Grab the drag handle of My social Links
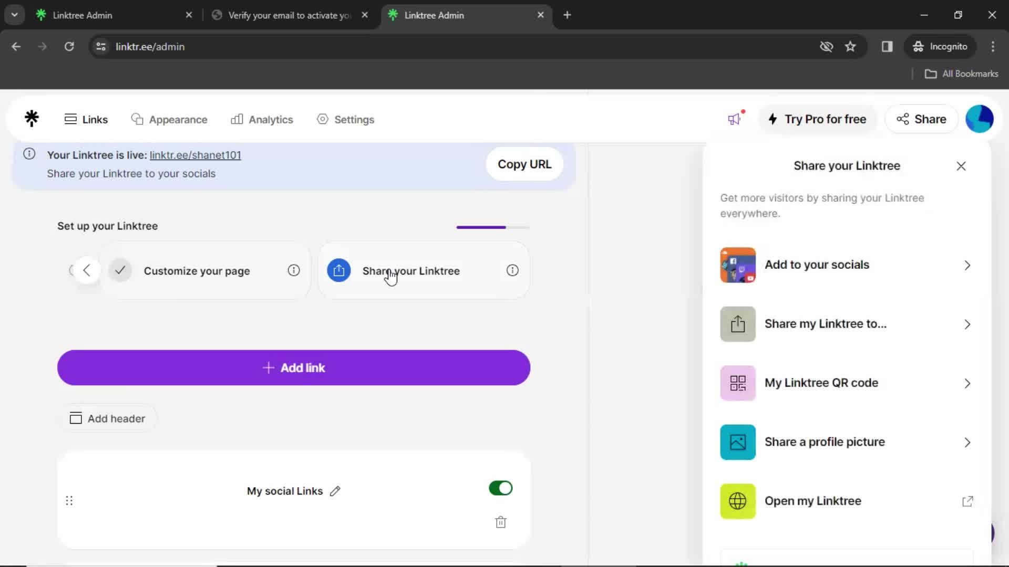The height and width of the screenshot is (567, 1009). pyautogui.click(x=69, y=500)
